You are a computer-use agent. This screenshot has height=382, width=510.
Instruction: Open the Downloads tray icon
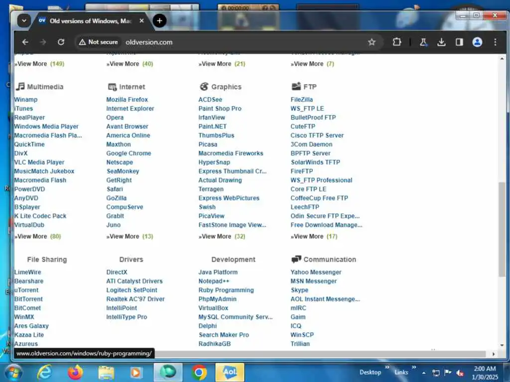pyautogui.click(x=441, y=42)
